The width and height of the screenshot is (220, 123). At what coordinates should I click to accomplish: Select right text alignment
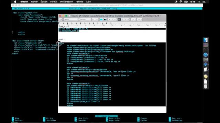125,19
